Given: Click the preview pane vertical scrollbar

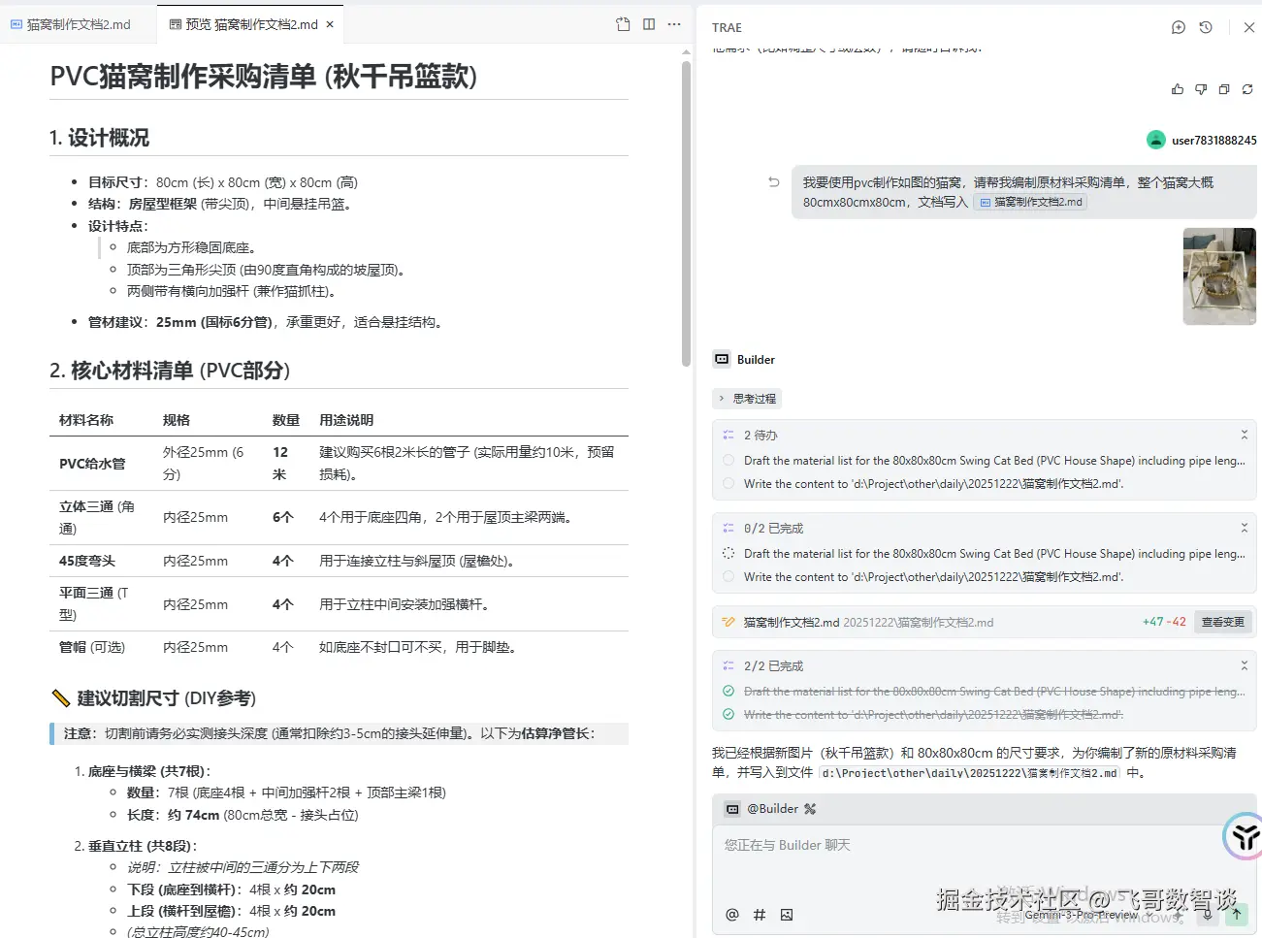Looking at the screenshot, I should coord(686,213).
